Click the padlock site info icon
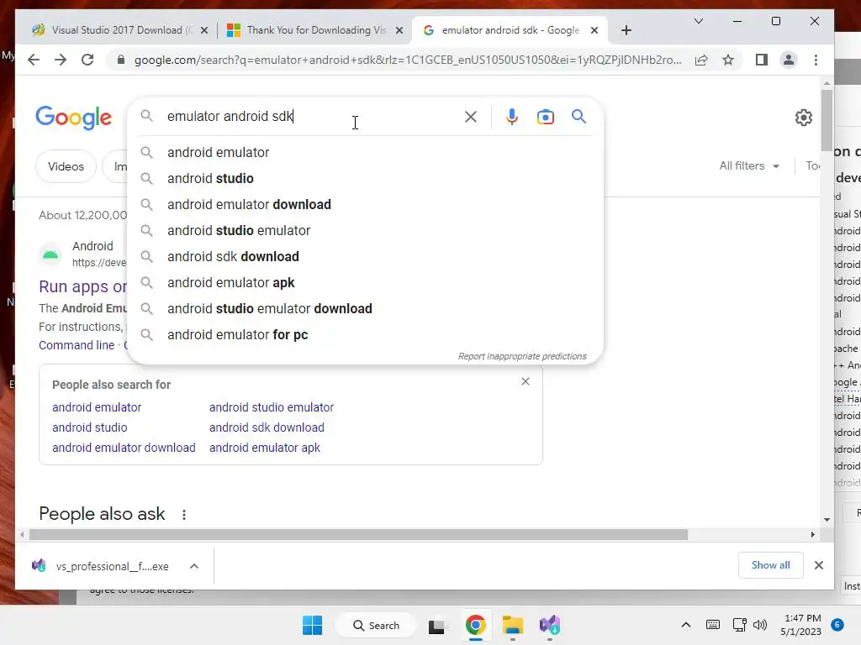Viewport: 861px width, 645px height. 121,60
